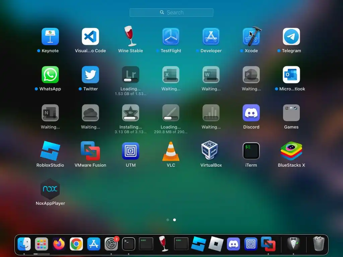Open Microsoft Outlook
343x257 pixels.
point(291,75)
